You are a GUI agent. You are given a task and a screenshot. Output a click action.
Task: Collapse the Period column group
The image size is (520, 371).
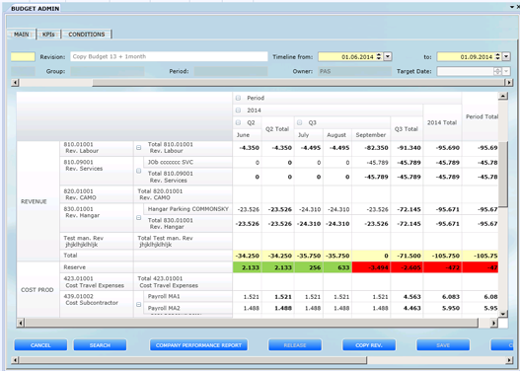pos(238,98)
